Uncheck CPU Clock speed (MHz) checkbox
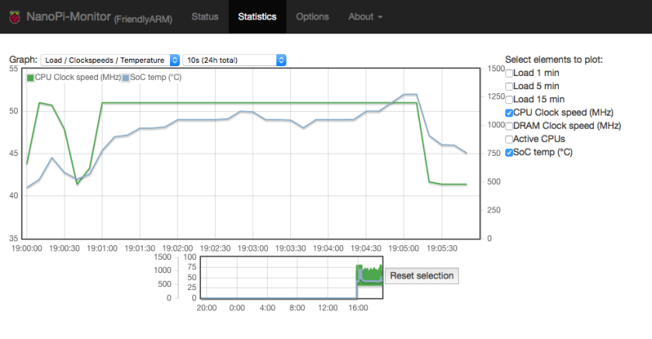 click(509, 112)
